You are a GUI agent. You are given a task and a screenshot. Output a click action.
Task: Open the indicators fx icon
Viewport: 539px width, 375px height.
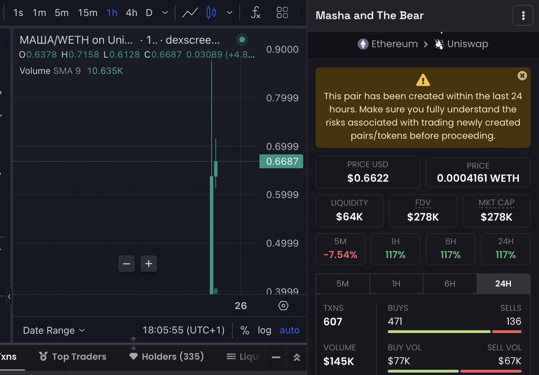pos(256,13)
